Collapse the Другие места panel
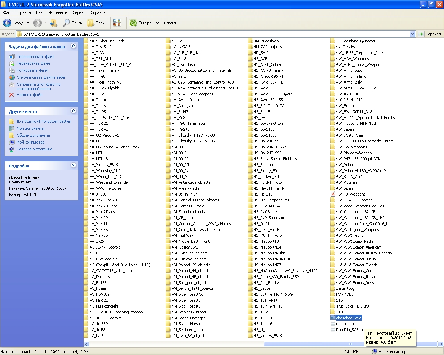444x355 pixels. [x=73, y=111]
